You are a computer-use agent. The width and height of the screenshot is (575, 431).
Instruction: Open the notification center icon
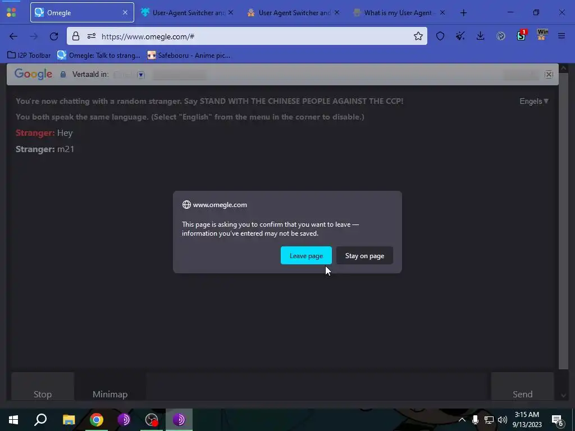tap(558, 420)
